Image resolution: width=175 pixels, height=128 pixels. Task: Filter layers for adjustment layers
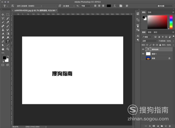pos(159,37)
